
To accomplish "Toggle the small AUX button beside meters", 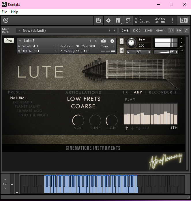I will point(181,46).
